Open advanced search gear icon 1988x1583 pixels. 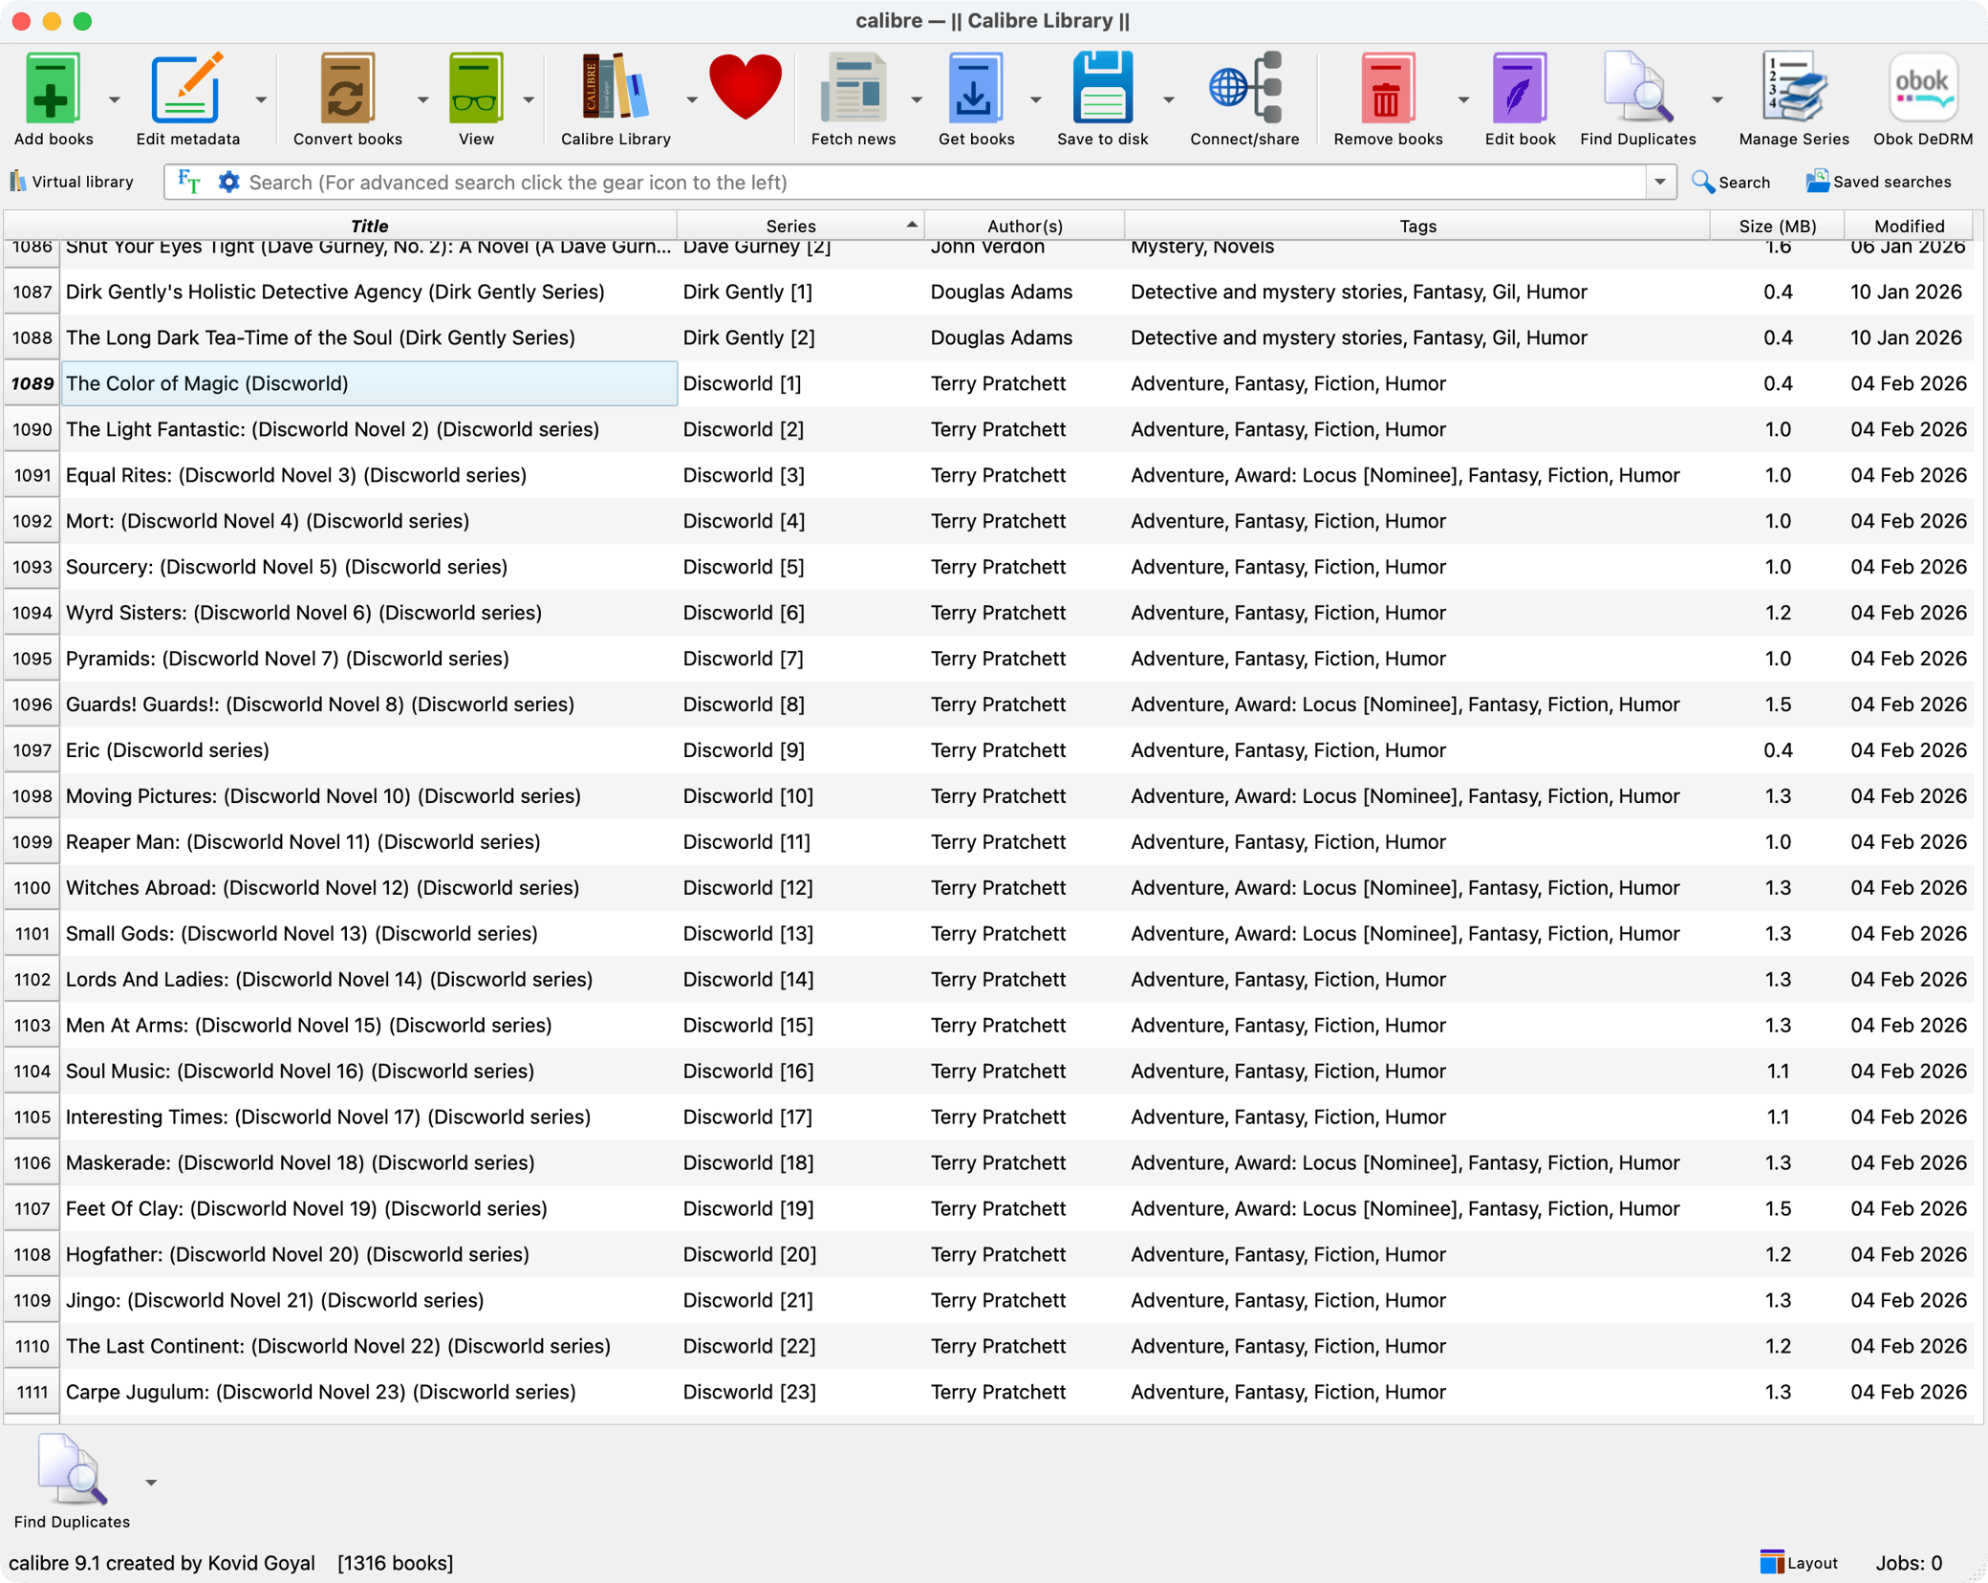pos(228,182)
